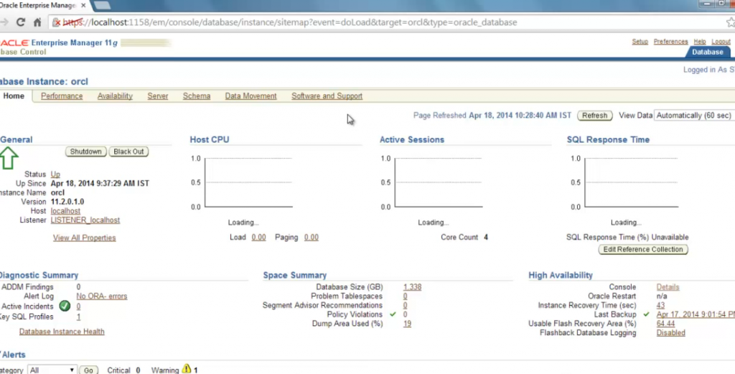
Task: Click Flashback Database Logging Disabled link
Action: coord(671,333)
